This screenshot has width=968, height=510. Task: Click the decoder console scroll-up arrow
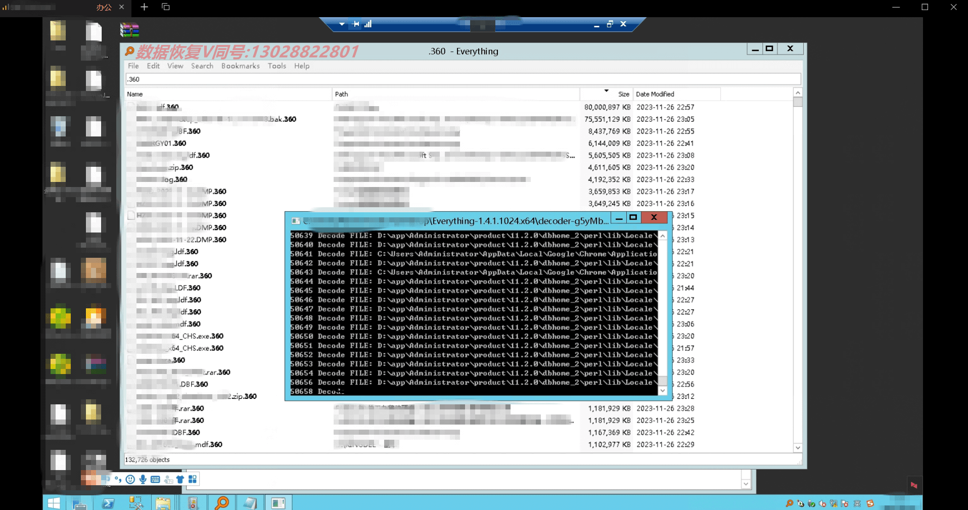(x=663, y=236)
